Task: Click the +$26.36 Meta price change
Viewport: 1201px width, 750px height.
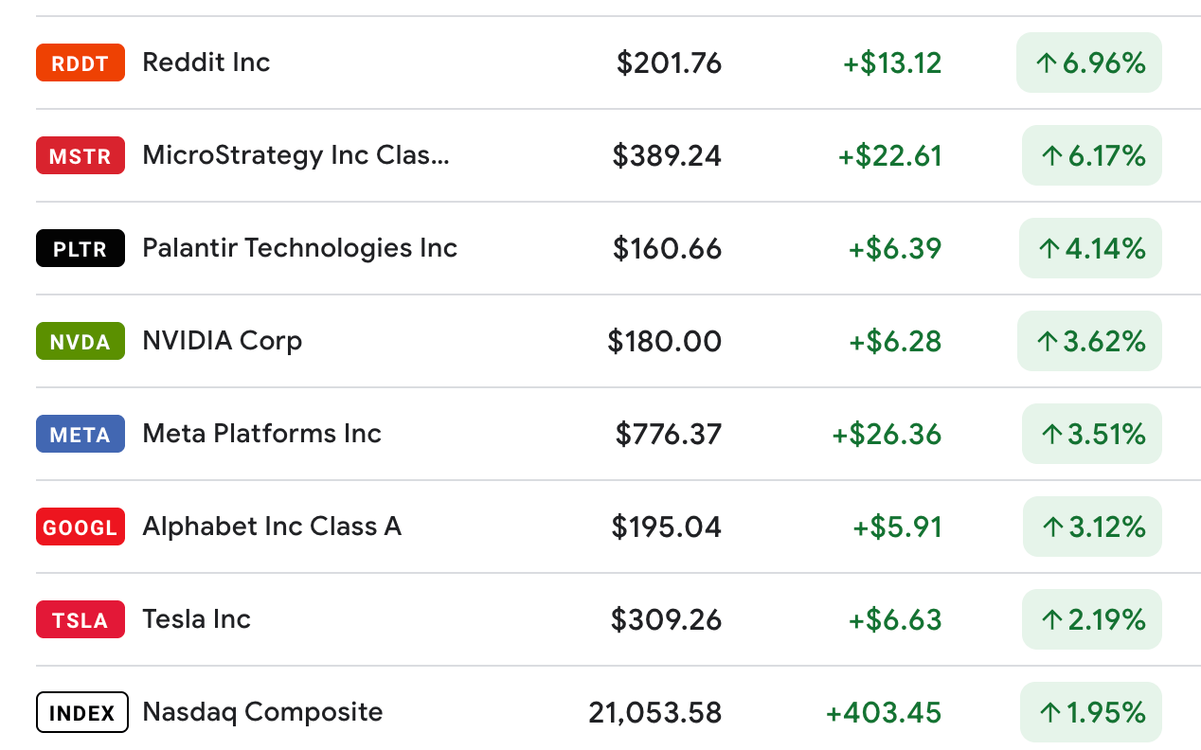Action: (x=887, y=434)
